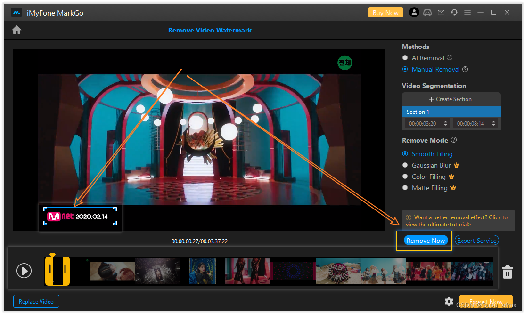Open the user account profile icon
Viewport: 524px width, 313px height.
[414, 12]
